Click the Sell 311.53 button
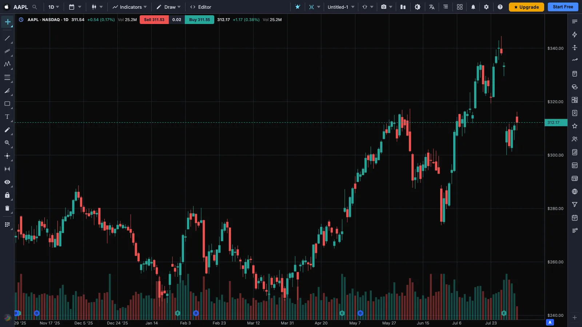This screenshot has height=327, width=582. point(154,20)
